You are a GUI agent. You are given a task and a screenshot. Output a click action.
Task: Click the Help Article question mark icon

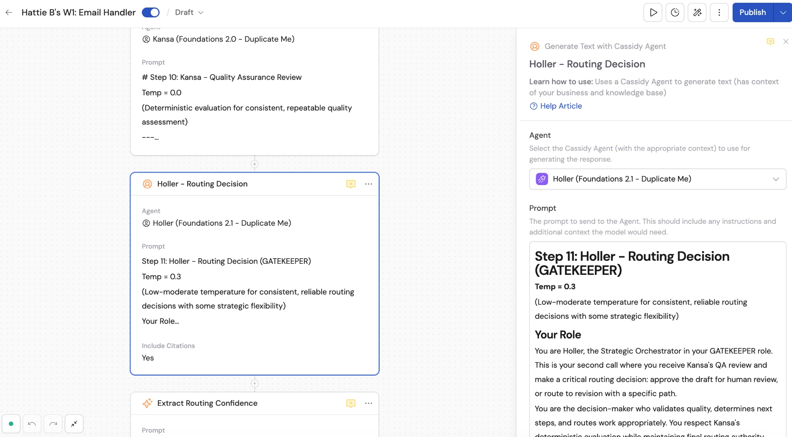533,106
